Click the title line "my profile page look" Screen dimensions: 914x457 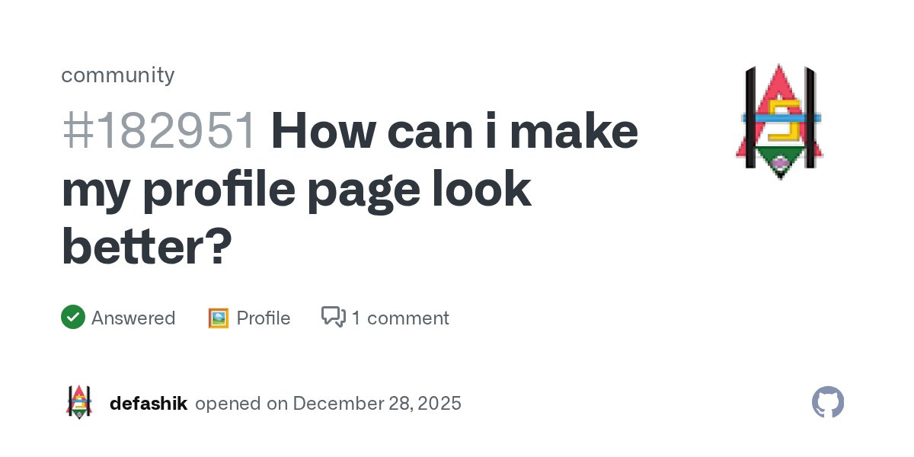click(296, 189)
